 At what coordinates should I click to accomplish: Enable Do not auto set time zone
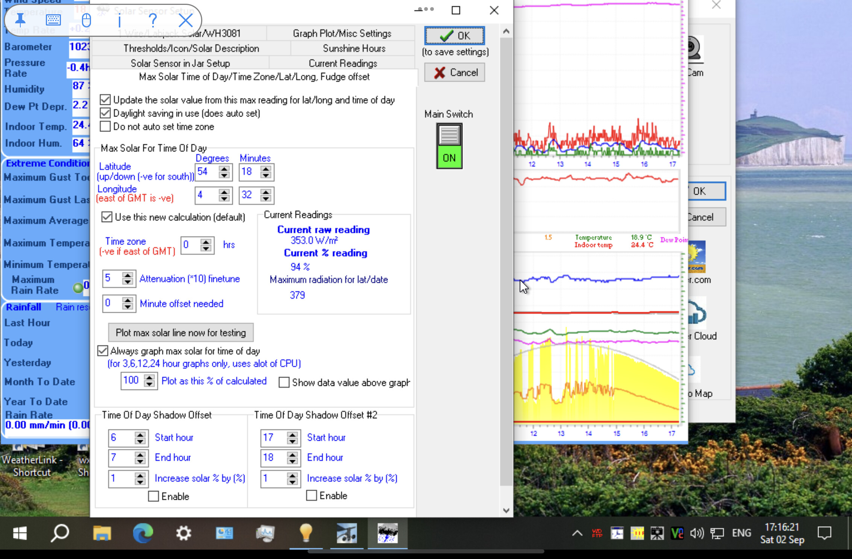tap(105, 126)
